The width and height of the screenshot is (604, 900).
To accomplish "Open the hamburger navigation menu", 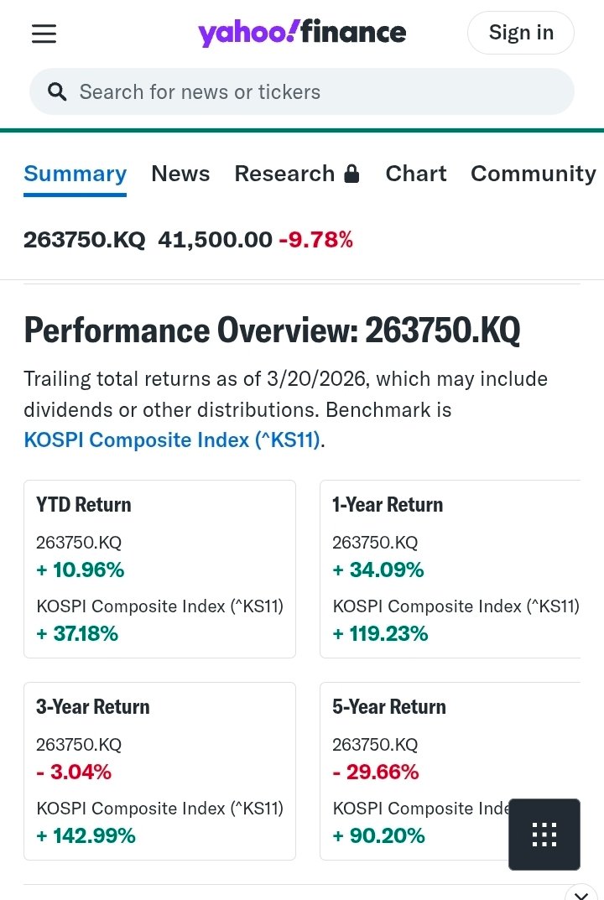I will (44, 34).
